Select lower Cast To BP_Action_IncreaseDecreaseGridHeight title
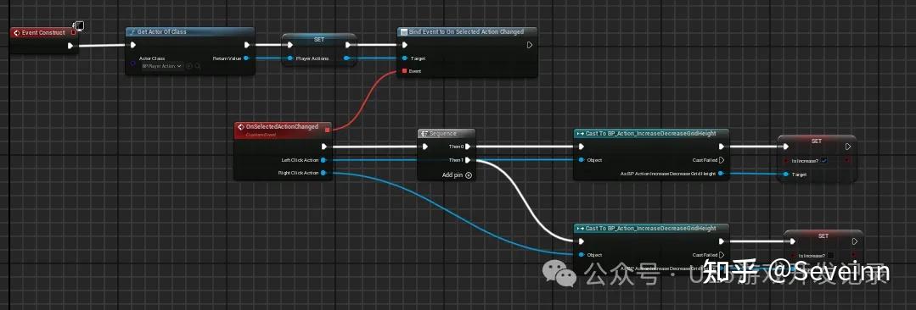This screenshot has width=916, height=310. pos(651,228)
